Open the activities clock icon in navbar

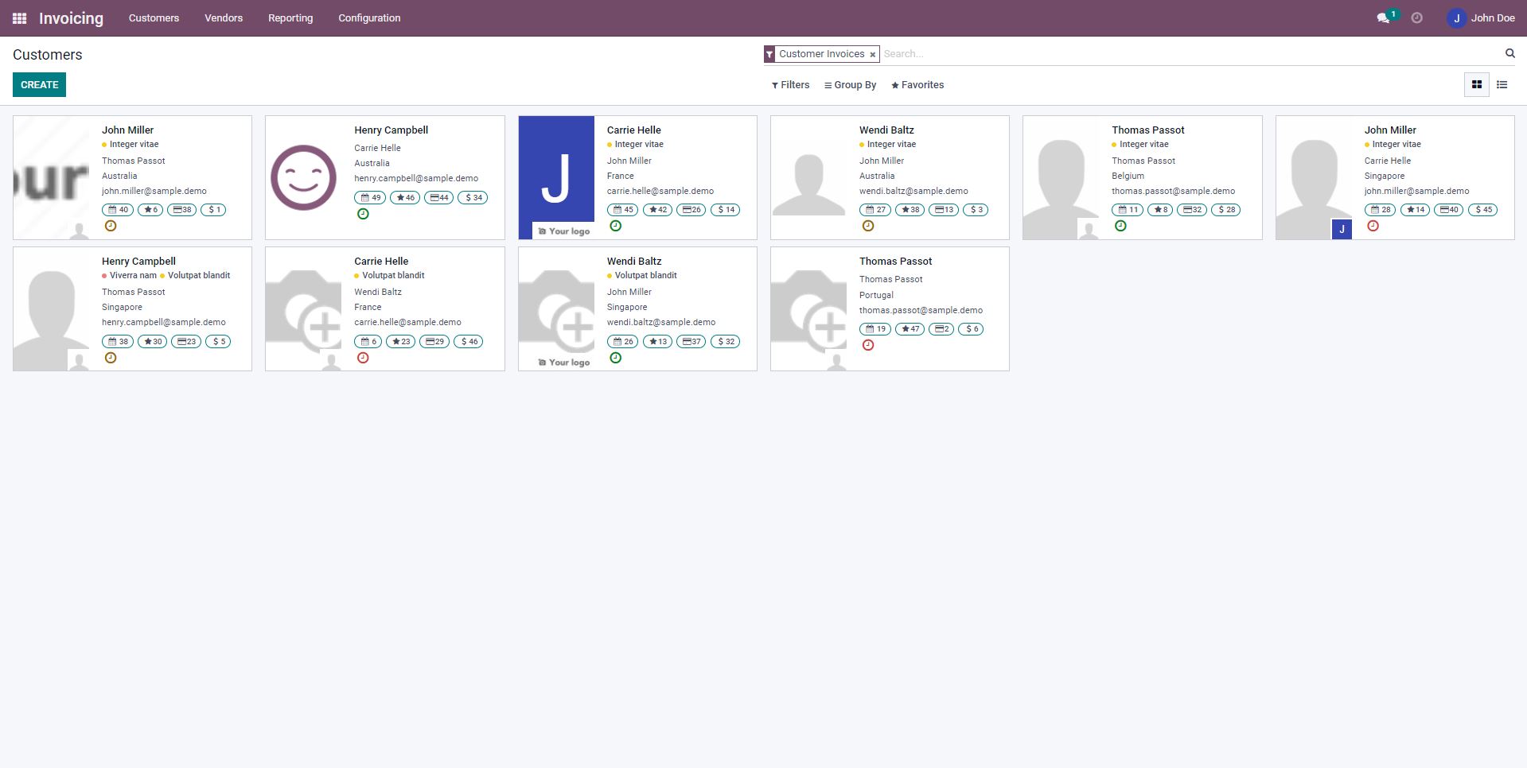click(1416, 18)
